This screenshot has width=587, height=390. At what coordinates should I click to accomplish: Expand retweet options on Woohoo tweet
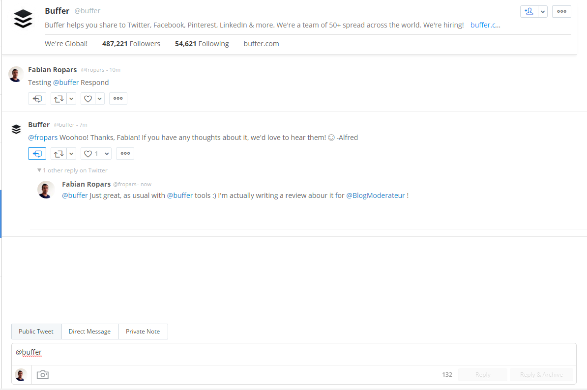click(71, 154)
